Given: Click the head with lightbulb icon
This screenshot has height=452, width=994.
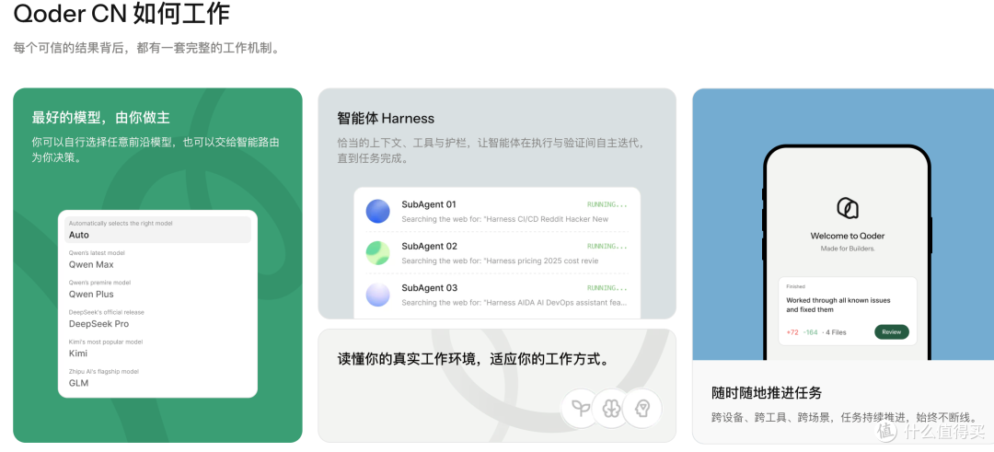Looking at the screenshot, I should (642, 408).
